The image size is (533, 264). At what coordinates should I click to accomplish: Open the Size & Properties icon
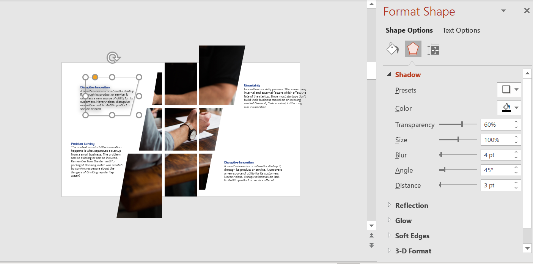click(433, 49)
